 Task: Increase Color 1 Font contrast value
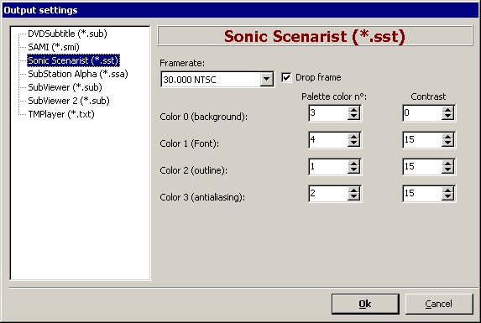click(448, 137)
